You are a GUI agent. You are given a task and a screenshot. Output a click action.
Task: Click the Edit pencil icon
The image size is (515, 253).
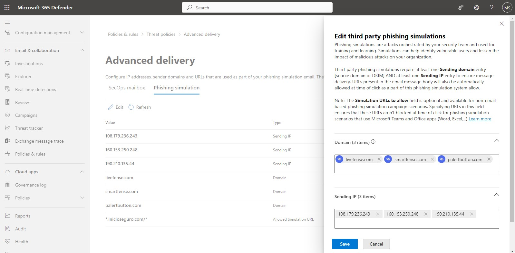click(111, 107)
